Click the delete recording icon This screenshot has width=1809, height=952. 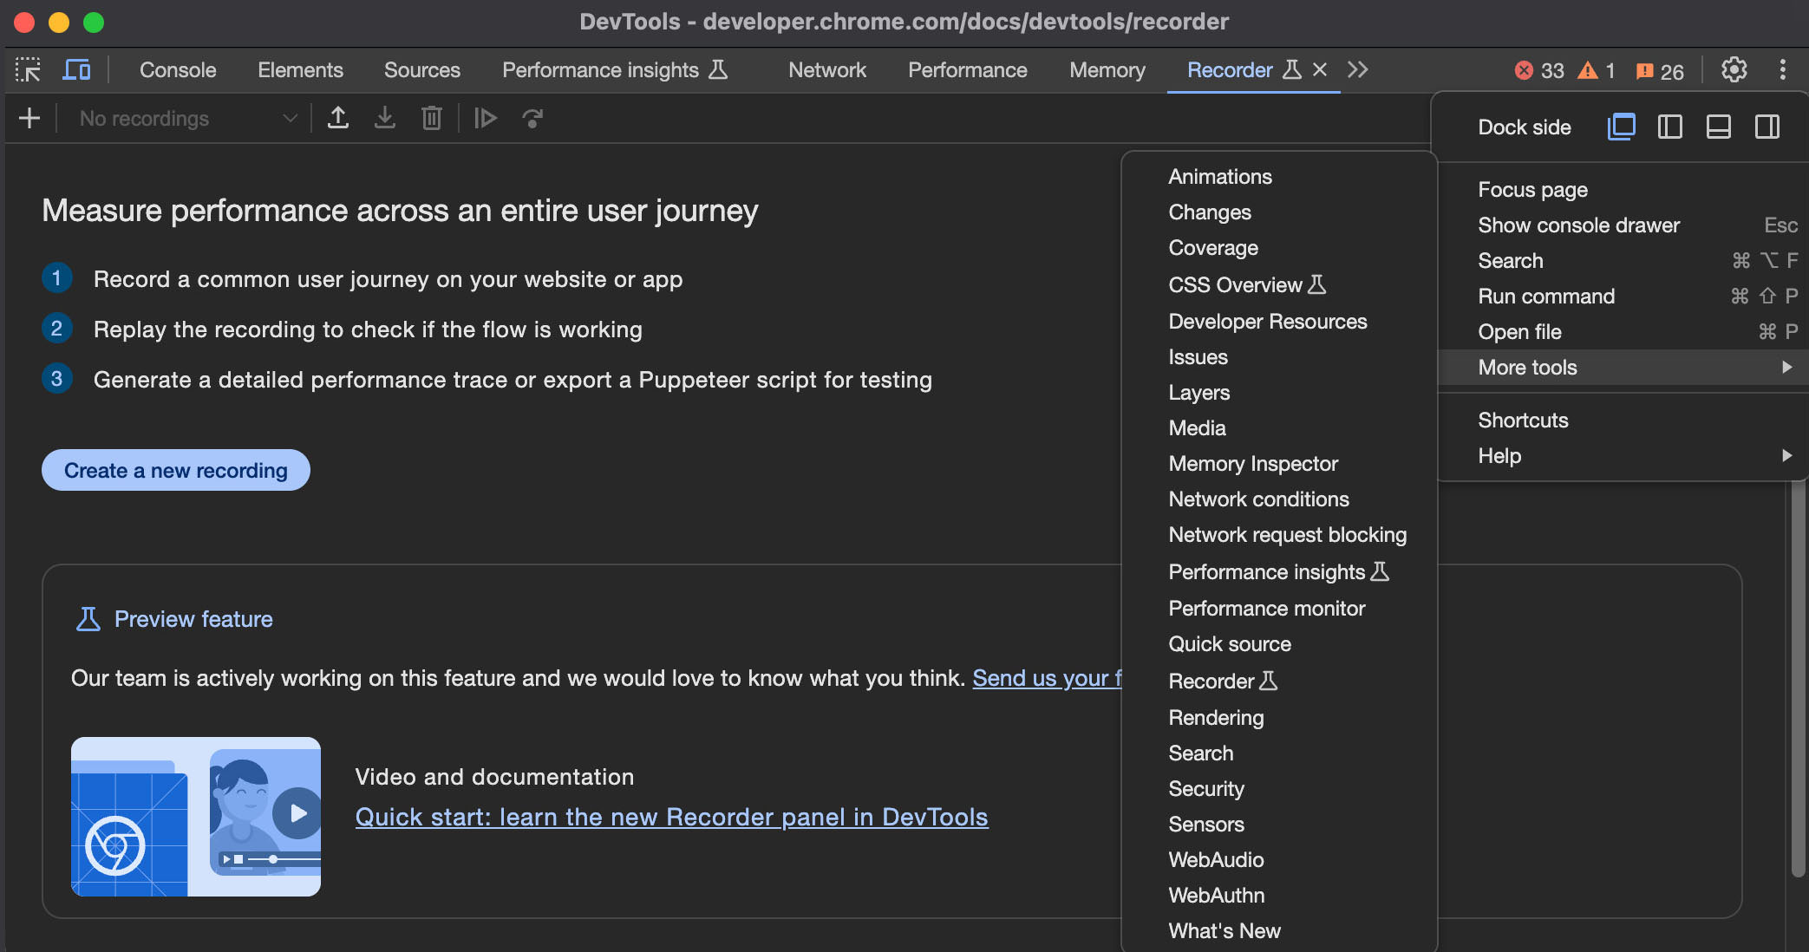(433, 117)
